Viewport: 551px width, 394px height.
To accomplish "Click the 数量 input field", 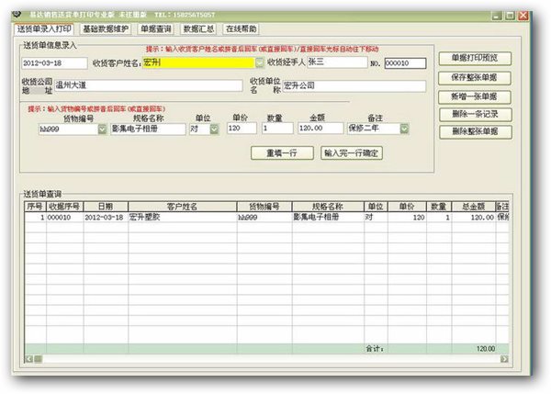I will [277, 128].
